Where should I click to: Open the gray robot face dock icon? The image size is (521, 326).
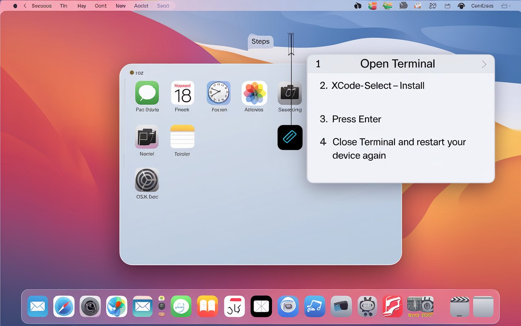368,306
